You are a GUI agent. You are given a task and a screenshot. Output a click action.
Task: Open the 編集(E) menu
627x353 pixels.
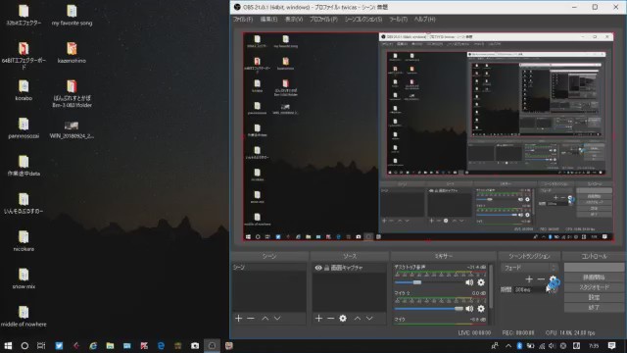tap(268, 20)
